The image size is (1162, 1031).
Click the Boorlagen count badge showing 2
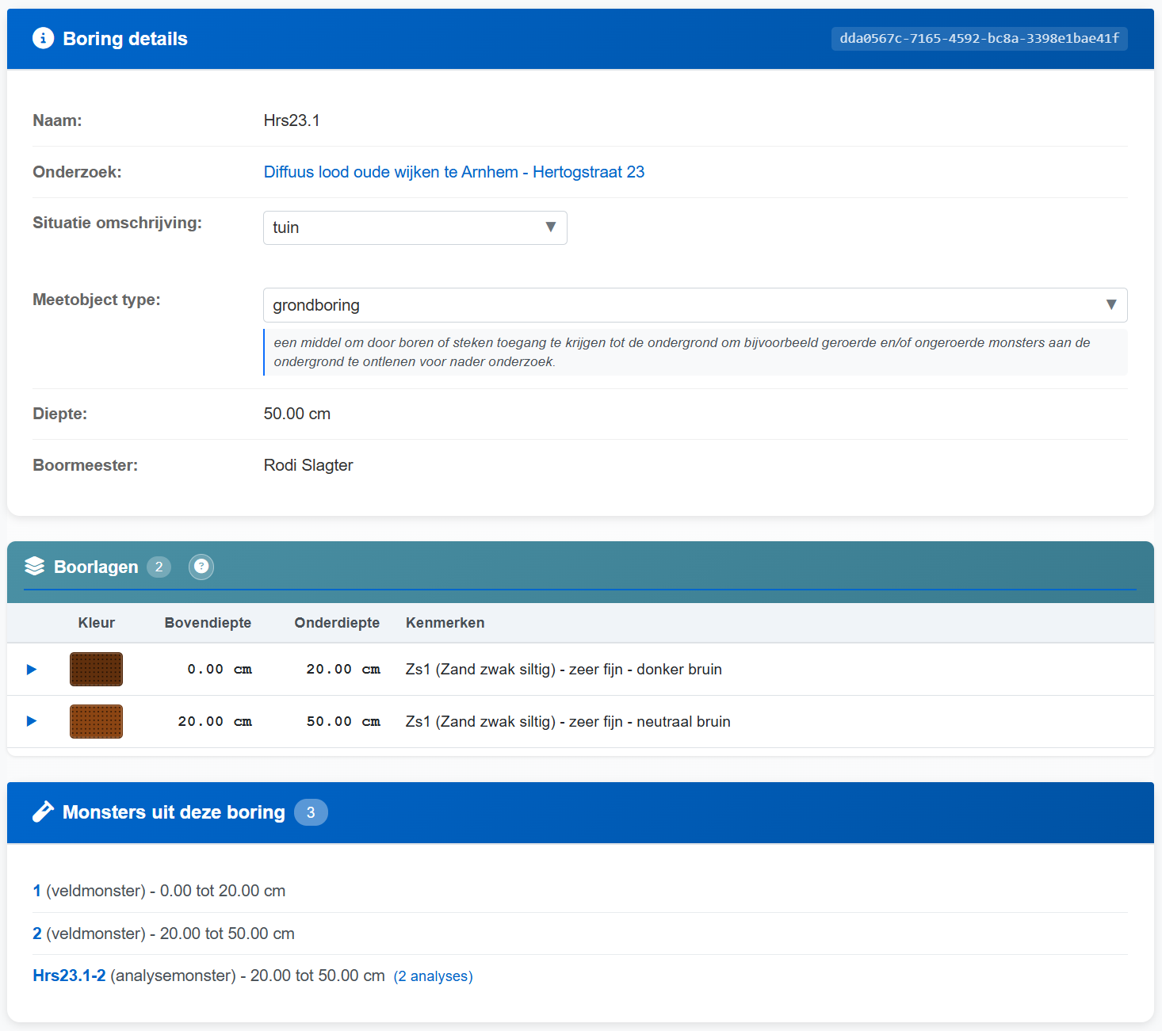(159, 567)
